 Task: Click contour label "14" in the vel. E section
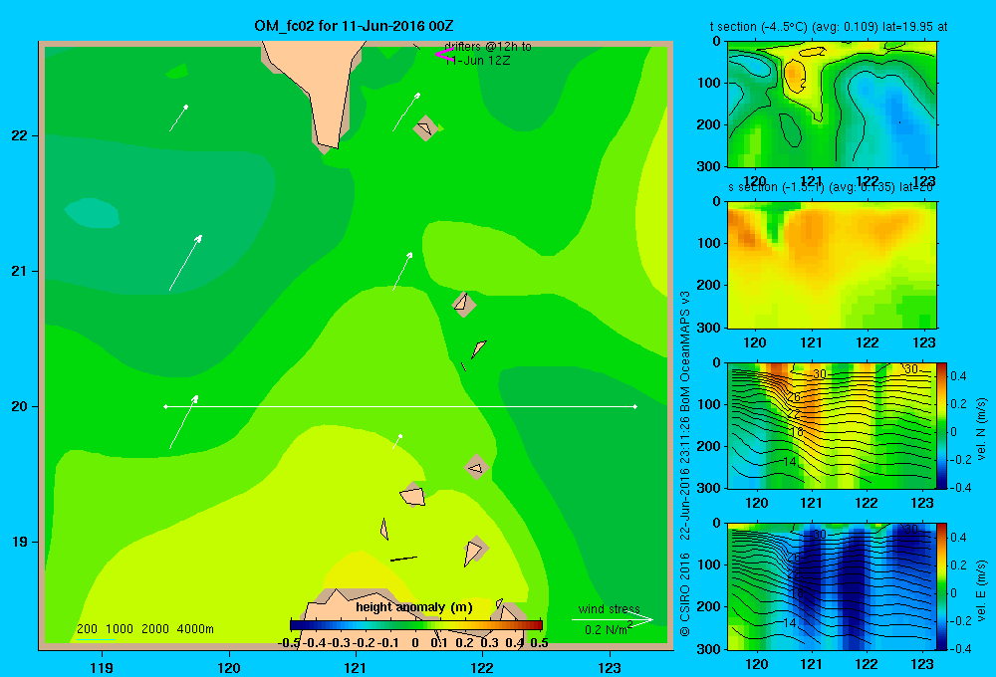[789, 623]
